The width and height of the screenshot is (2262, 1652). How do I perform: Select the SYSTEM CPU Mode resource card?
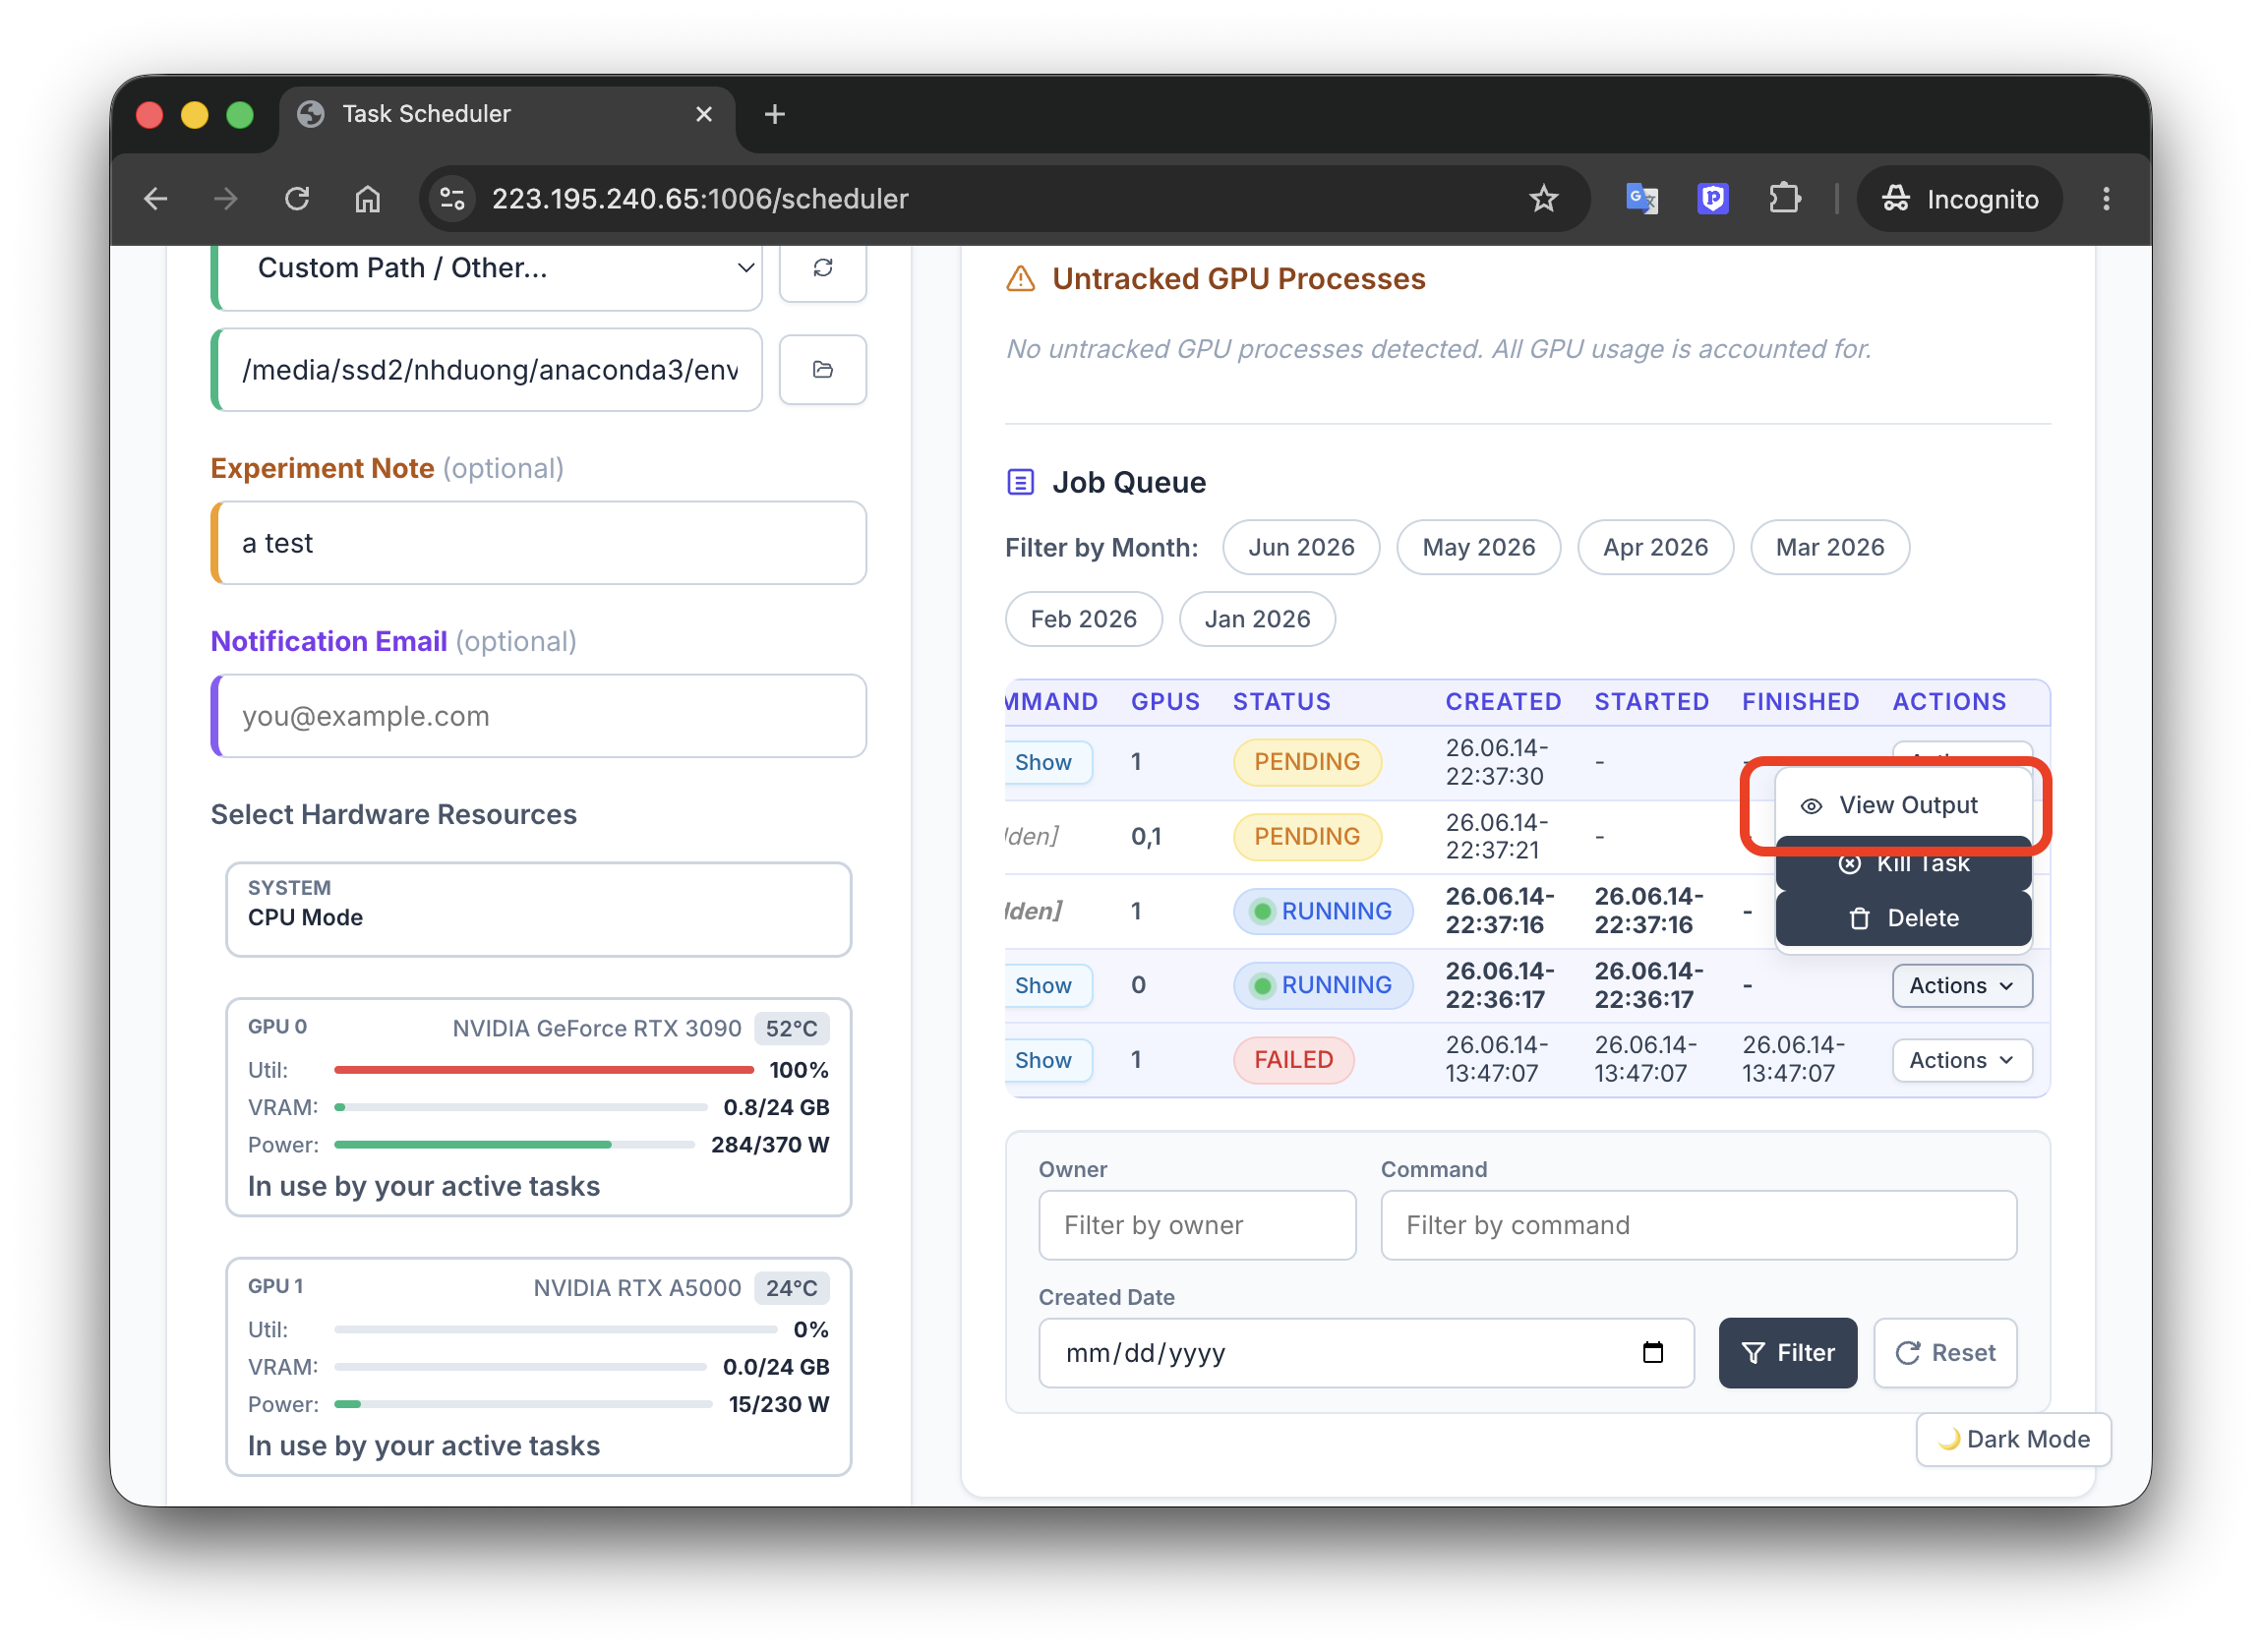point(538,908)
